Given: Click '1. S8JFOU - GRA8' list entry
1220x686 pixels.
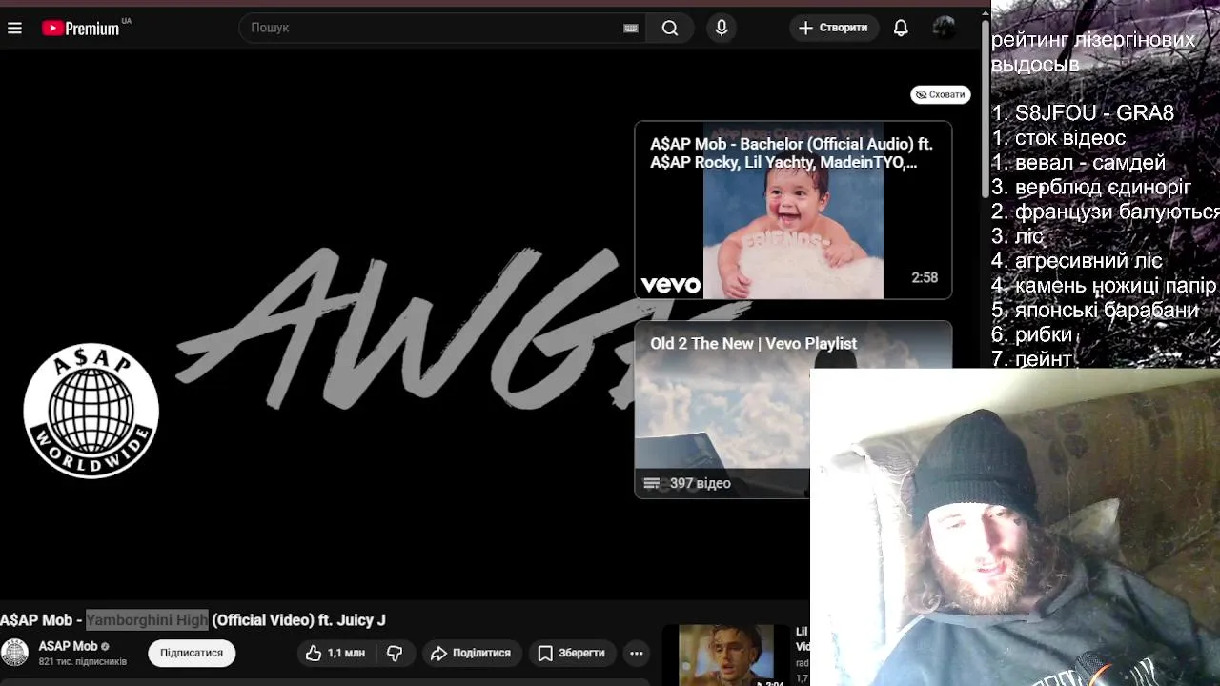Looking at the screenshot, I should click(1083, 113).
